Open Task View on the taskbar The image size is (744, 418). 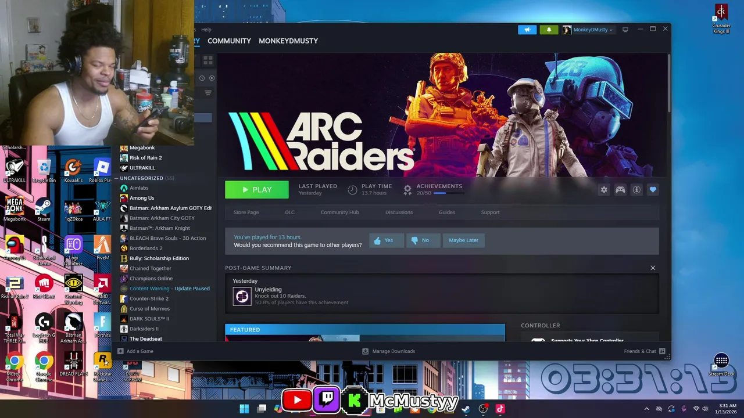point(262,409)
